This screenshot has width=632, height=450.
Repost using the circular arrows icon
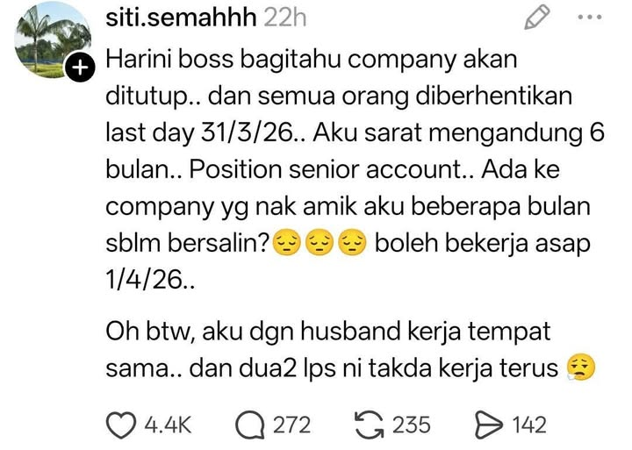370,425
